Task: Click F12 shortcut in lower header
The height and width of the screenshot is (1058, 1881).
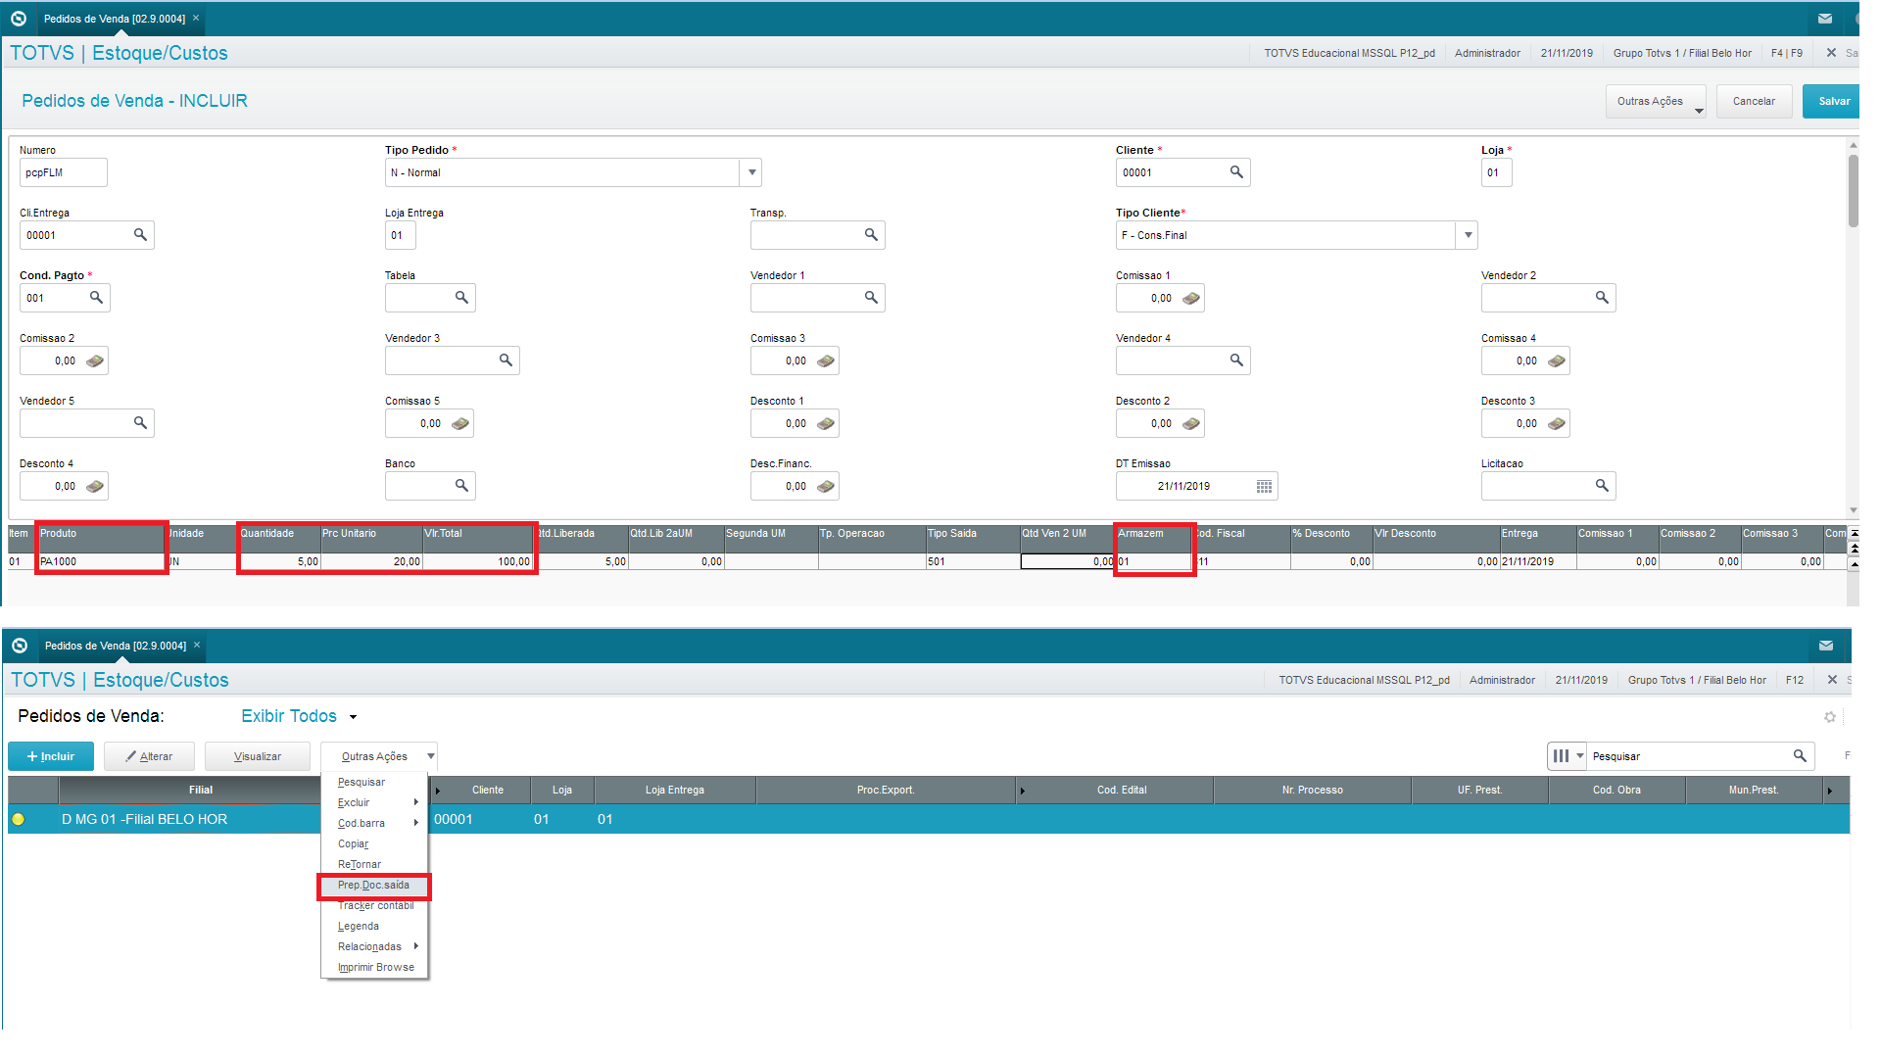Action: pos(1795,680)
